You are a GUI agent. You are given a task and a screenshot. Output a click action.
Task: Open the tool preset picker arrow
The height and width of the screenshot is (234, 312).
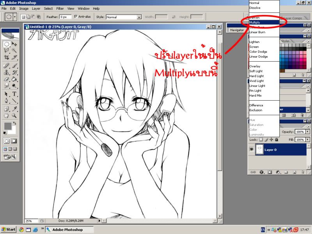point(14,17)
